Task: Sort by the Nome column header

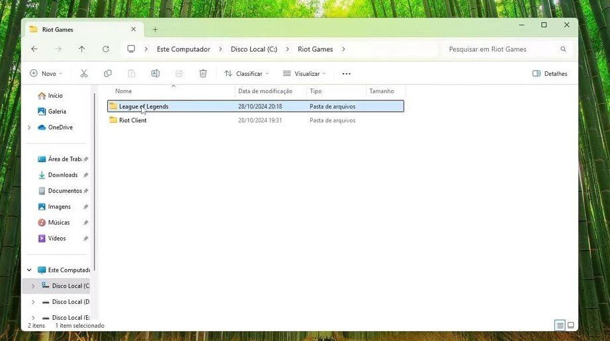Action: [x=171, y=91]
